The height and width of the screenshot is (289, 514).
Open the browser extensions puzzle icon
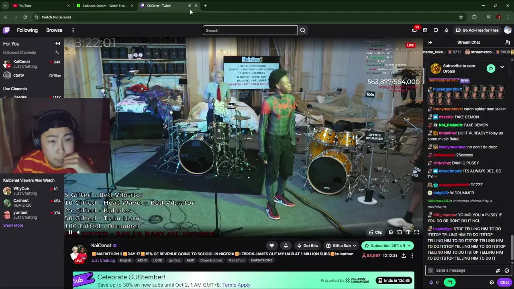pyautogui.click(x=475, y=17)
